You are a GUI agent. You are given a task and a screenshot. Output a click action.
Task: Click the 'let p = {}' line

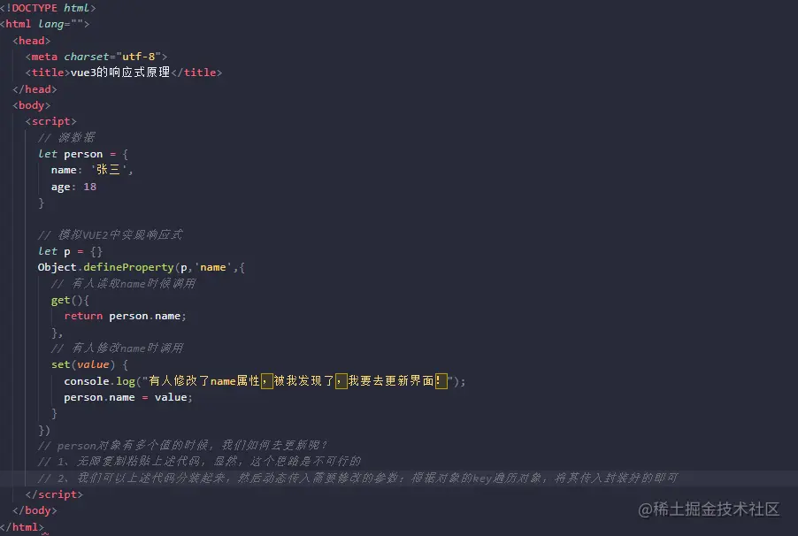[x=70, y=251]
